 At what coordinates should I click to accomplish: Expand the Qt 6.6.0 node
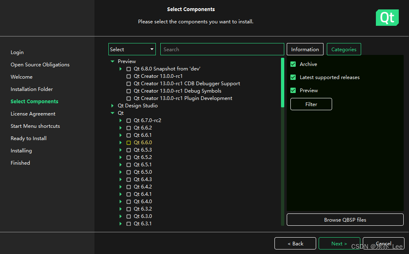pos(121,143)
